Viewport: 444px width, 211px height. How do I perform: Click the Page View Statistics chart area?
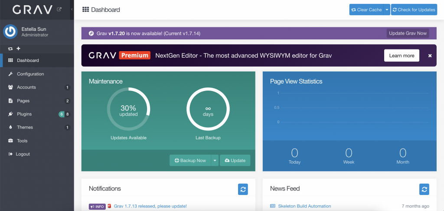pos(349,108)
